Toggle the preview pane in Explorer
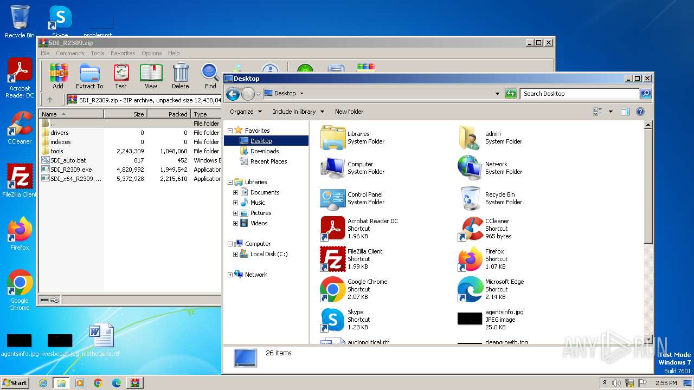 (x=625, y=112)
